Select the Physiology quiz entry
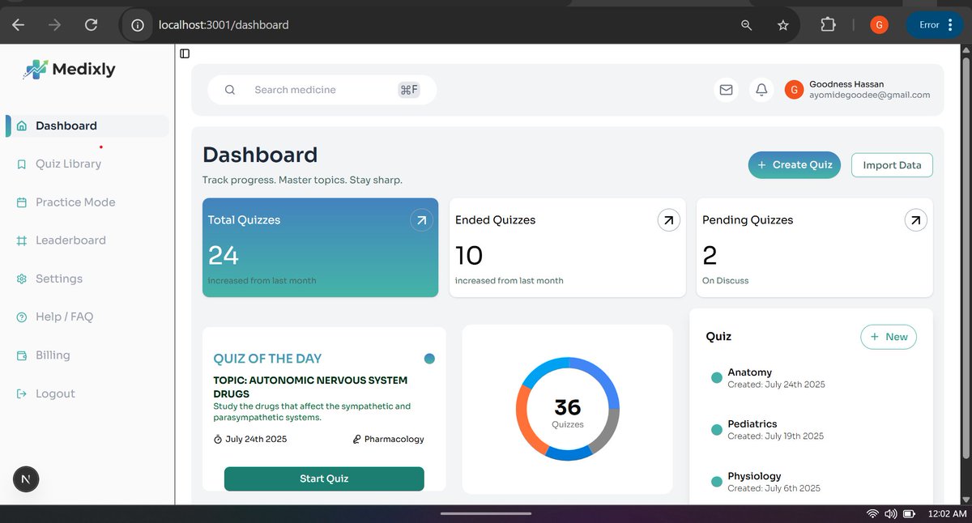Viewport: 972px width, 523px height. click(x=811, y=482)
